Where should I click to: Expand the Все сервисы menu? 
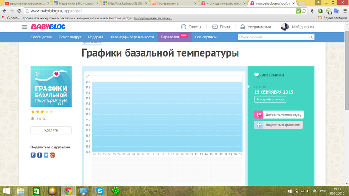point(205,37)
